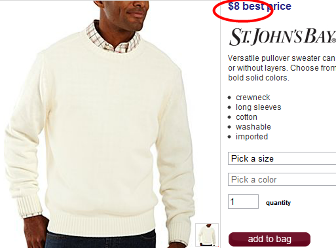336x248 pixels.
Task: Expand the "Pick a color" dropdown
Action: pos(282,179)
